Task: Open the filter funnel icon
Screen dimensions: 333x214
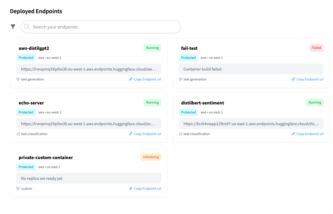Action: 13,26
